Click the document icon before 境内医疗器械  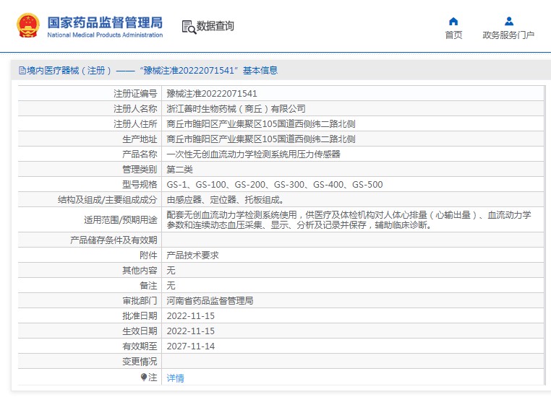tap(22, 71)
